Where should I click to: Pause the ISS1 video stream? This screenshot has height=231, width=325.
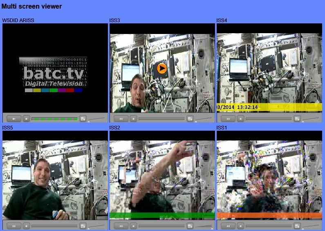coord(228,226)
